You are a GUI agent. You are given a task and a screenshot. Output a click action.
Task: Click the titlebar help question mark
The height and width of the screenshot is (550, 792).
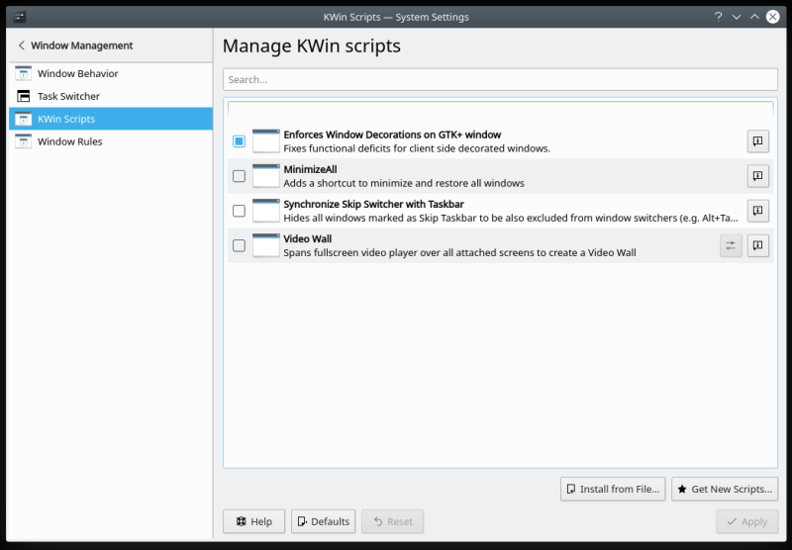719,17
